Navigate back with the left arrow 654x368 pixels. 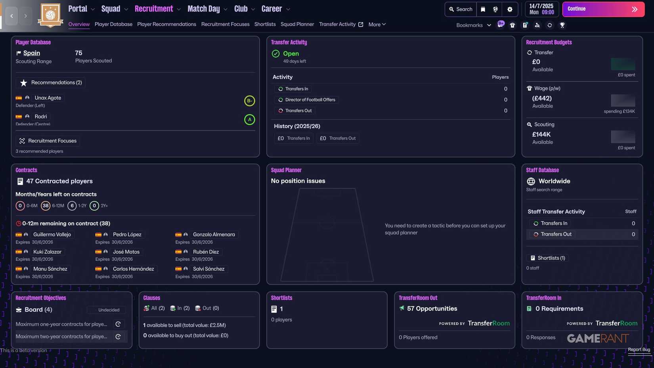[x=11, y=16]
